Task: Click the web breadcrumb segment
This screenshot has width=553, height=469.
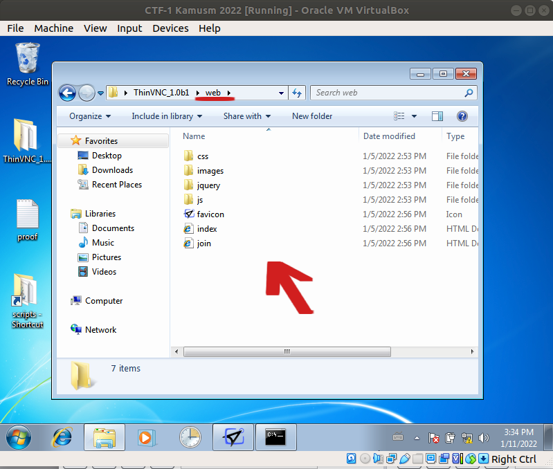Action: (x=213, y=93)
